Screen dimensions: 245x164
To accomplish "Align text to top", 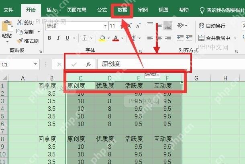I will [x=150, y=24].
